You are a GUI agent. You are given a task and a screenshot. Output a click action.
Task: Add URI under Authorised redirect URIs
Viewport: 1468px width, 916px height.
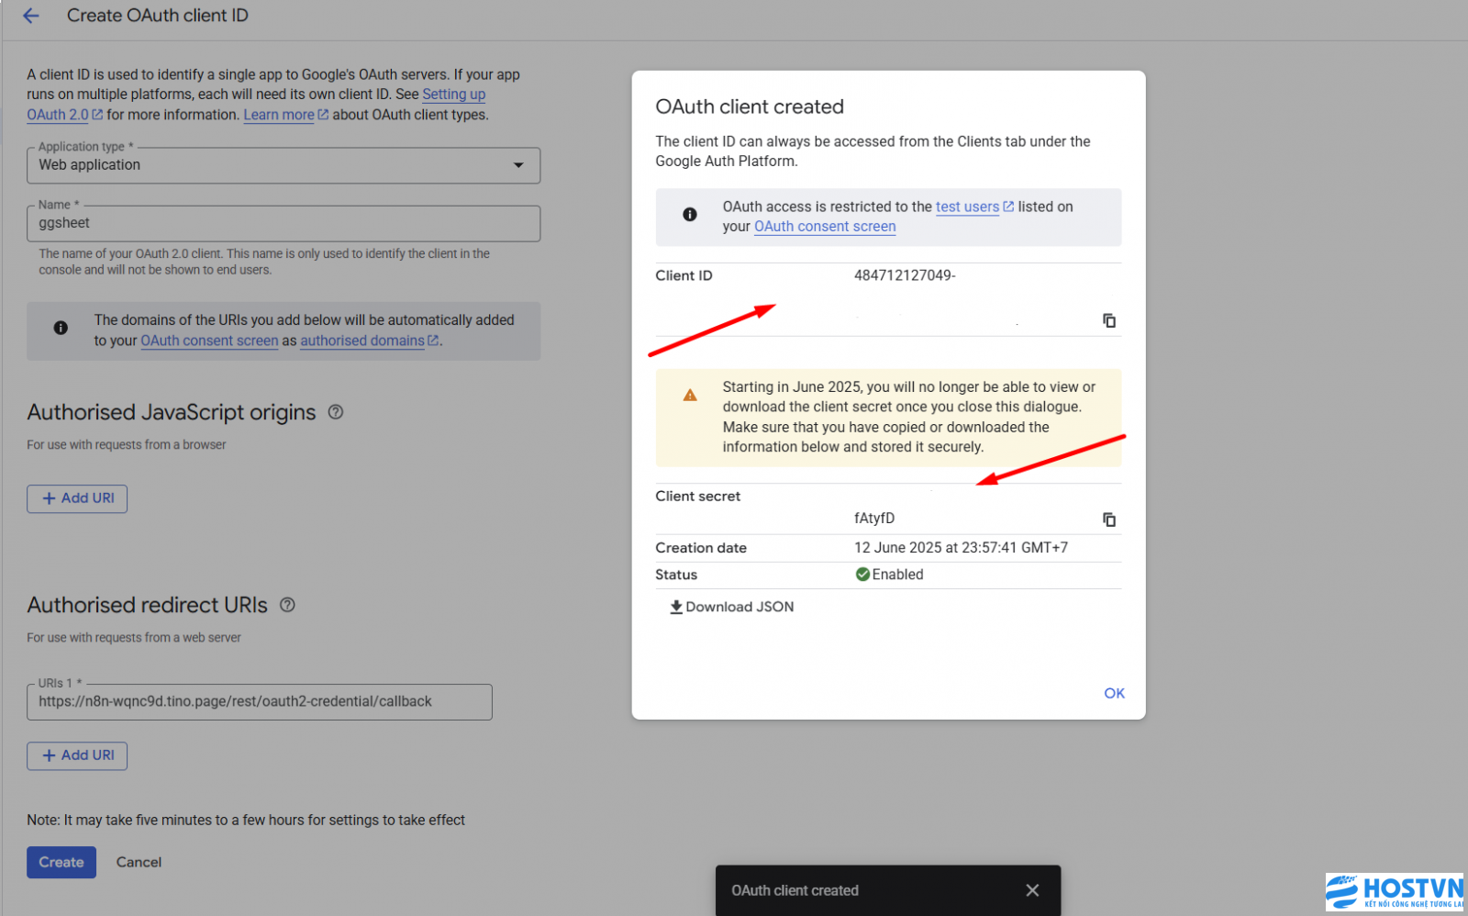pos(77,755)
